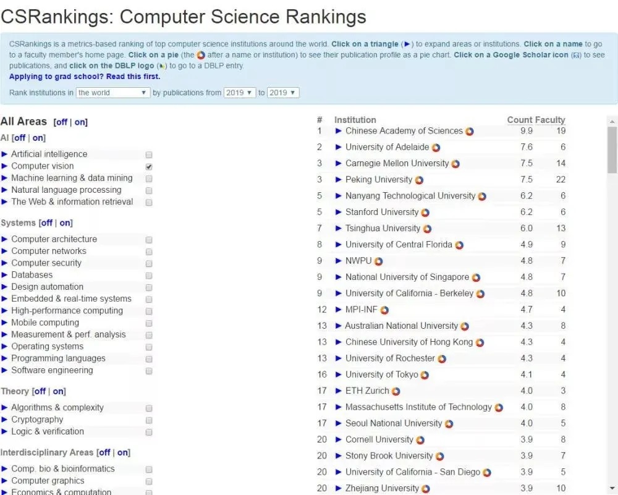Image resolution: width=618 pixels, height=495 pixels.
Task: Click the Count column header
Action: coord(520,120)
